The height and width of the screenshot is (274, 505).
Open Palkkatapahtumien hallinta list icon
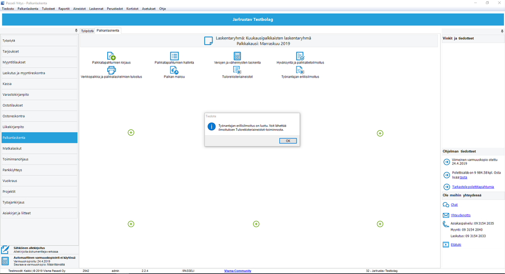174,56
